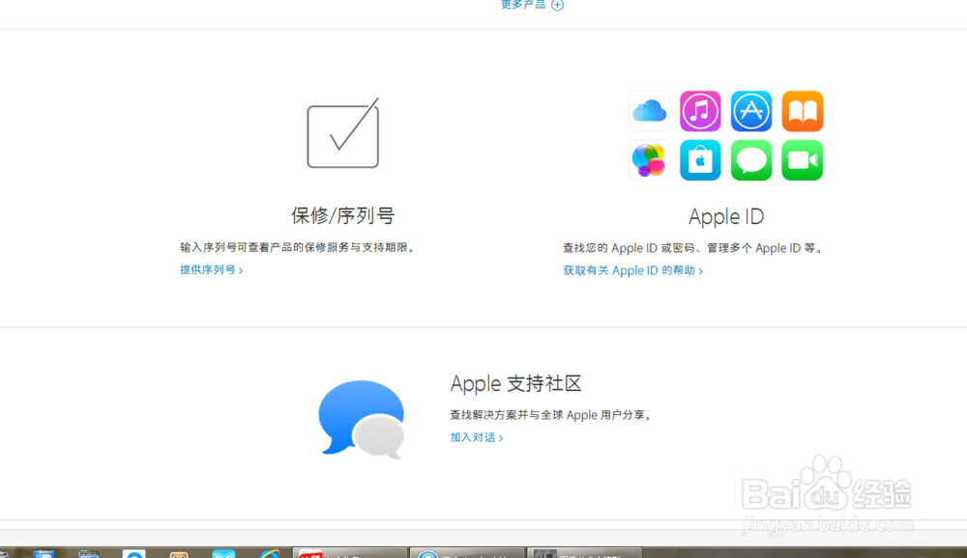Open the 加入对话 link
This screenshot has height=558, width=967.
[x=476, y=437]
